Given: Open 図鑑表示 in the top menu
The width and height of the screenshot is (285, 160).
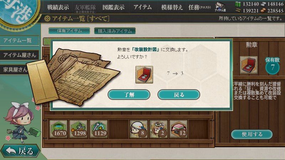Looking at the screenshot, I should tap(113, 7).
